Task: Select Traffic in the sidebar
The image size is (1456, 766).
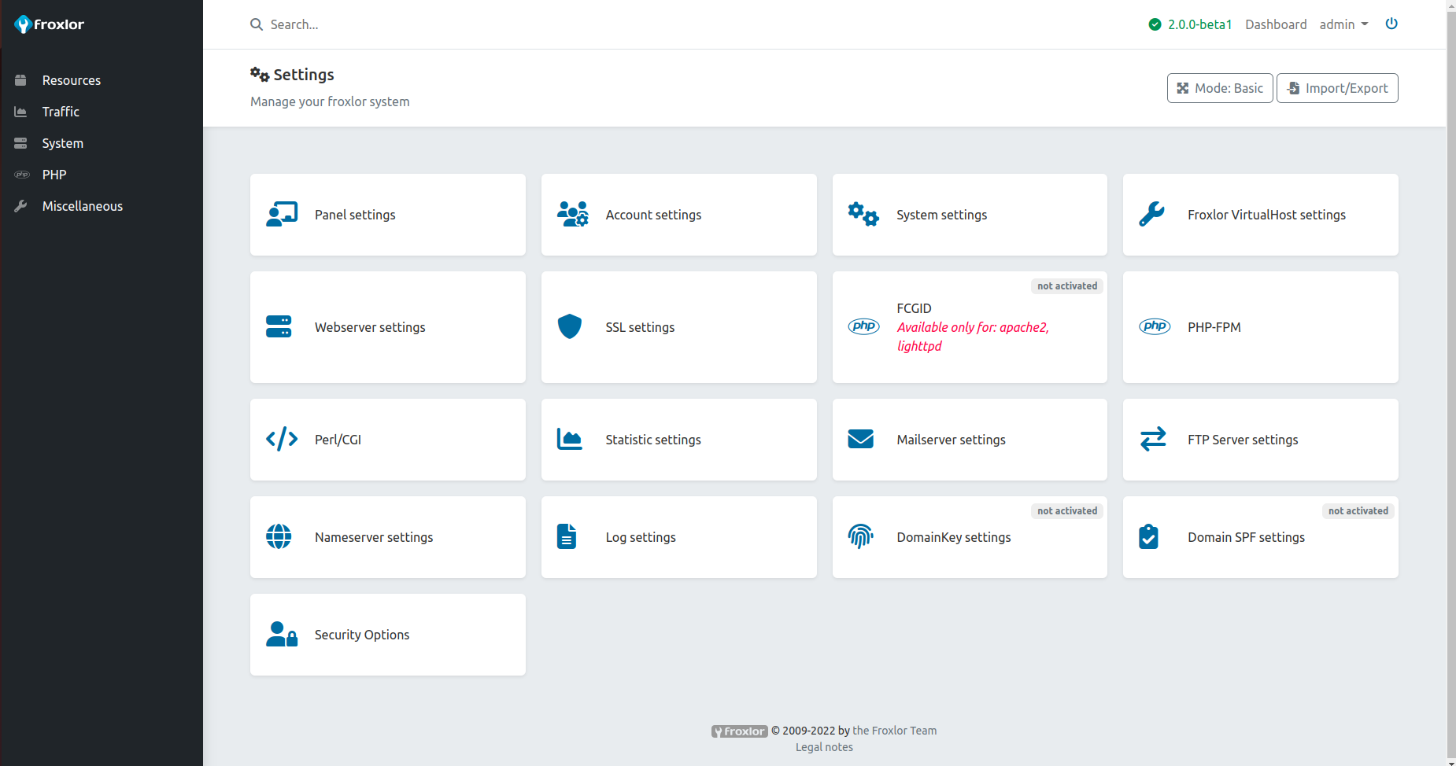Action: tap(61, 112)
